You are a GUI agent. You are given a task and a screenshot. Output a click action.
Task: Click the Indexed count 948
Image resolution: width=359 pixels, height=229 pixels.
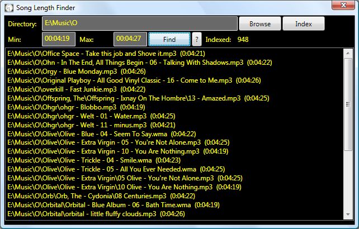coord(243,40)
